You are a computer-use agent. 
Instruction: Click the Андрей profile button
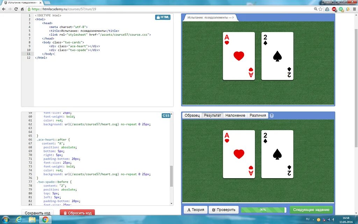point(327,2)
